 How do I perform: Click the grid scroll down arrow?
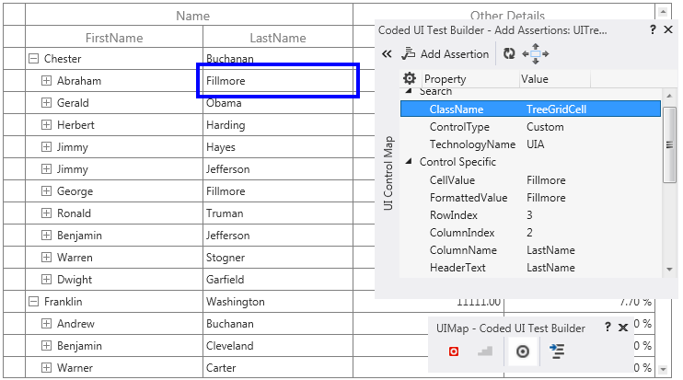pyautogui.click(x=663, y=370)
